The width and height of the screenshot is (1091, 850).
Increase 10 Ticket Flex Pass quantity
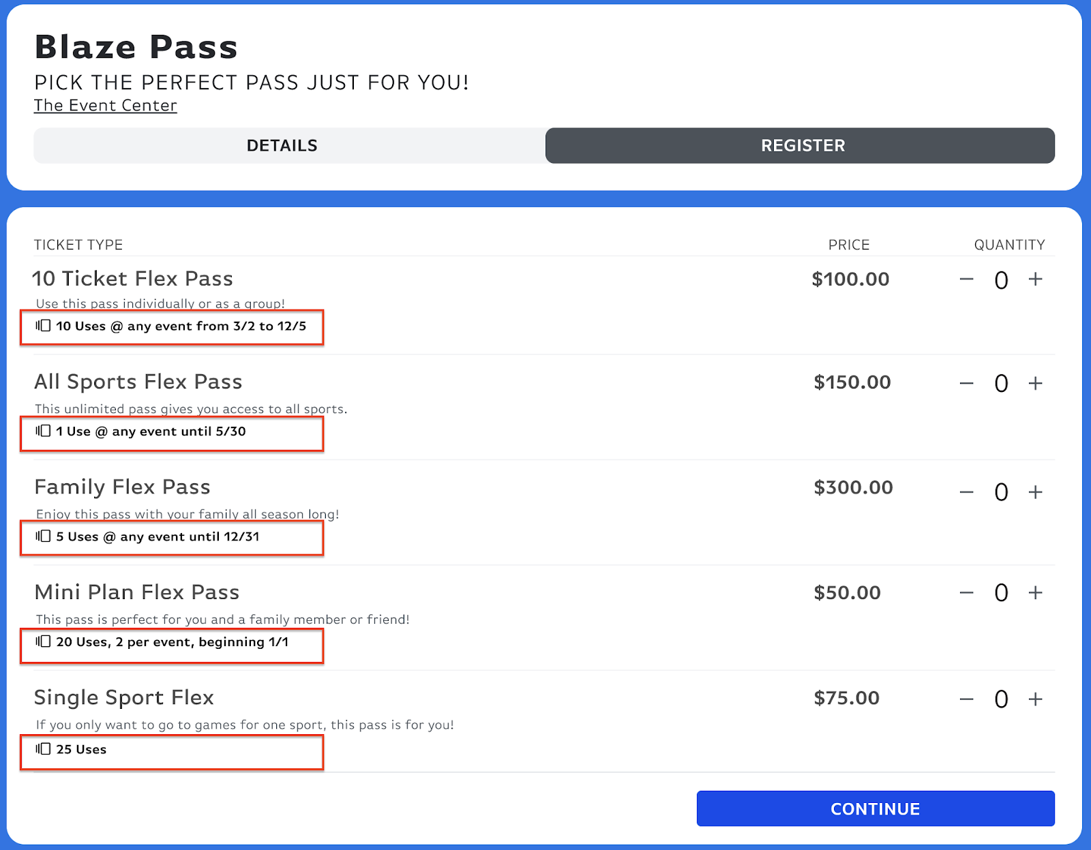coord(1035,279)
